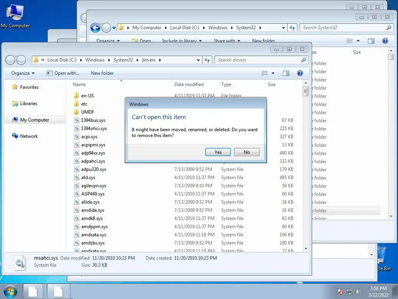The width and height of the screenshot is (398, 299).
Task: Expand the arrow after Local Disk (C:) in drivers window
Action: coord(81,60)
